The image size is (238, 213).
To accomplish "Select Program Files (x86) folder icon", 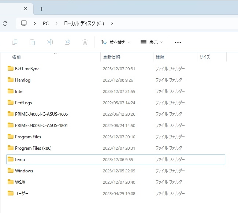I will (x=11, y=148).
